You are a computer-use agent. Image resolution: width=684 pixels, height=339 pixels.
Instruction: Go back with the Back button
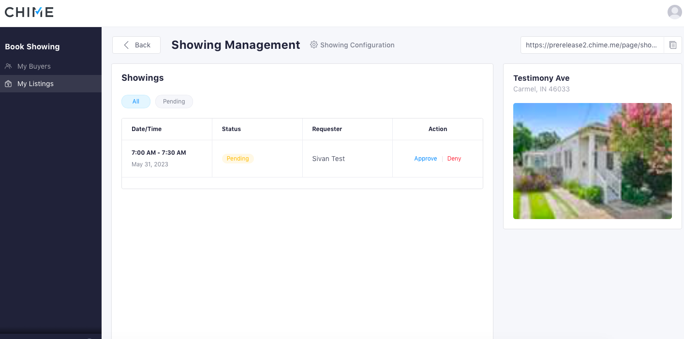pos(136,45)
